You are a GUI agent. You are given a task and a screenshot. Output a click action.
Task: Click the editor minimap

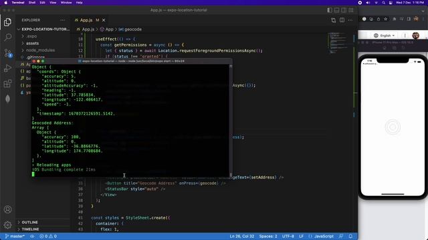point(338,43)
